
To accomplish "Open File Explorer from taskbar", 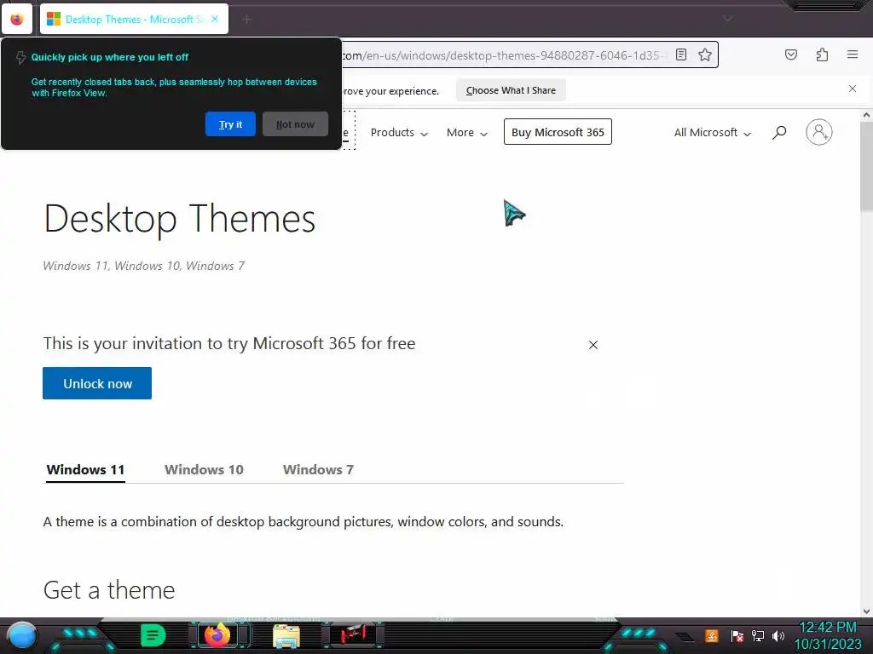I will (x=286, y=635).
